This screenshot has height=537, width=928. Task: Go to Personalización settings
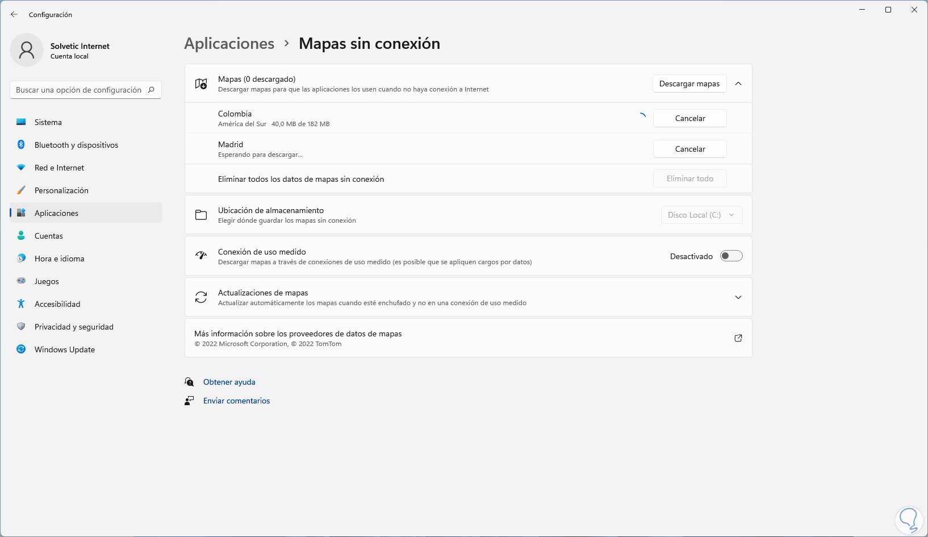(x=61, y=190)
